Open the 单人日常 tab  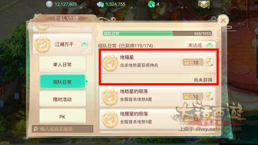tap(62, 64)
